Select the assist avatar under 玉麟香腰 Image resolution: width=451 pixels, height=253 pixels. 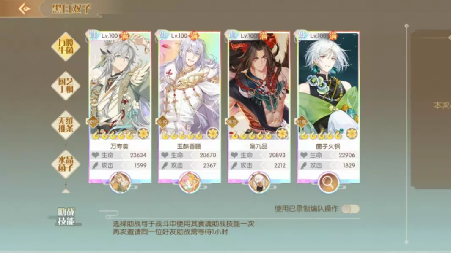coord(189,183)
